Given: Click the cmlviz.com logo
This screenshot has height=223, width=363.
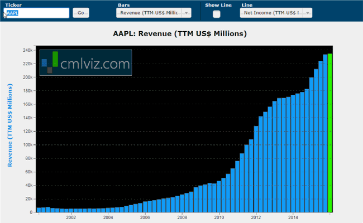Looking at the screenshot, I should (85, 62).
